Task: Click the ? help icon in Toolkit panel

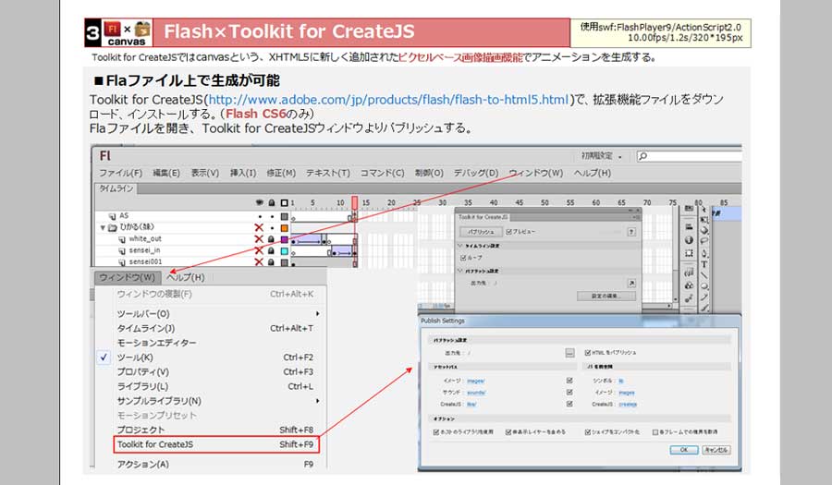Action: (631, 232)
